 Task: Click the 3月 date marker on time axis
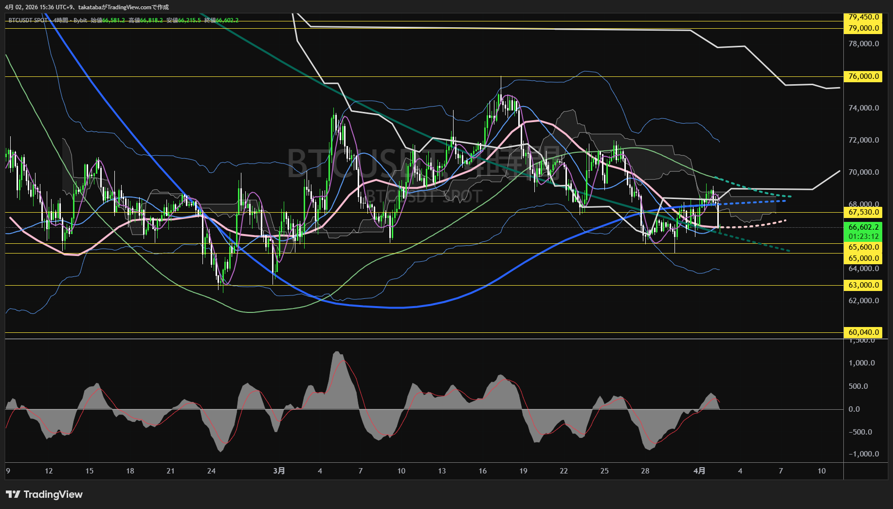coord(279,471)
